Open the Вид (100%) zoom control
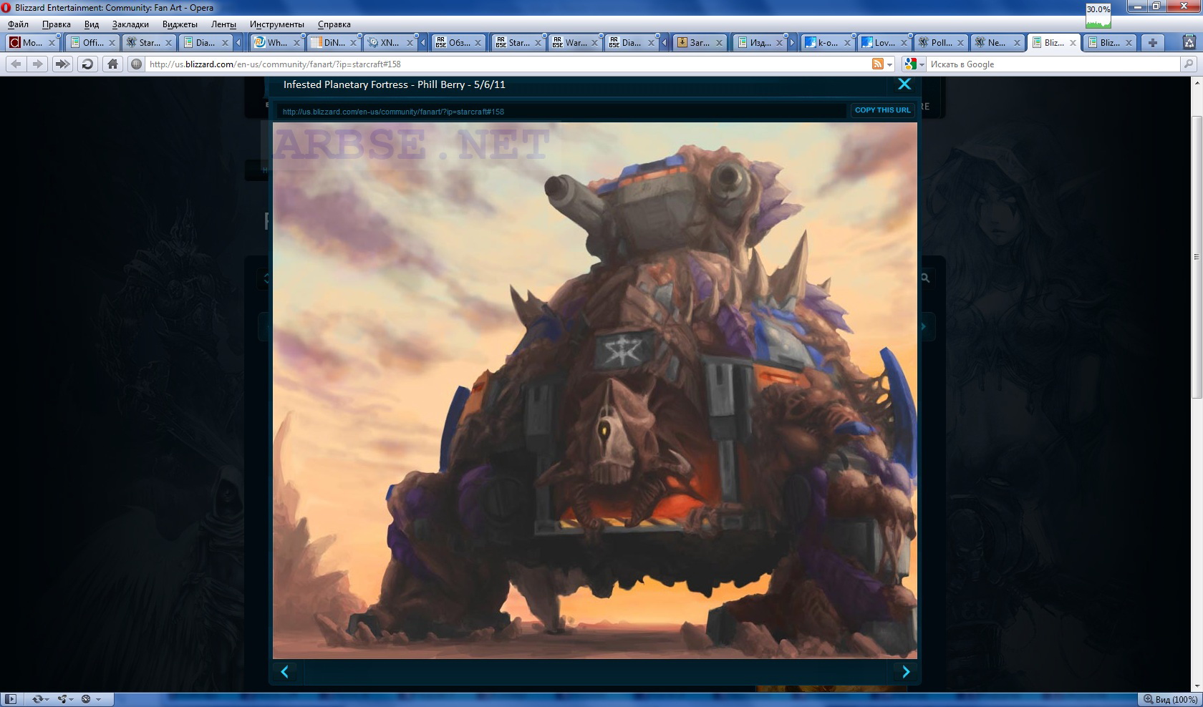Image resolution: width=1203 pixels, height=707 pixels. tap(1170, 699)
